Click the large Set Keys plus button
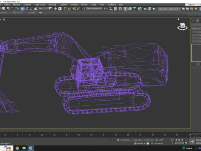 192,141
